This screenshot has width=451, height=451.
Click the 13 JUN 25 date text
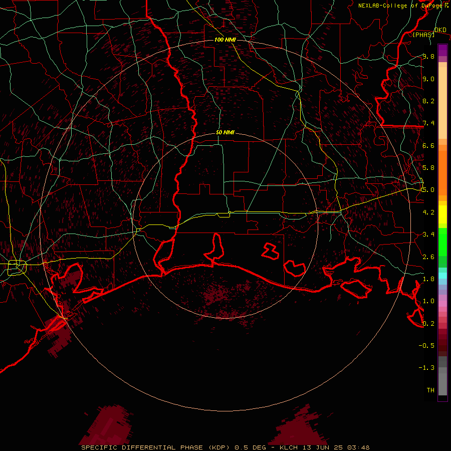tap(323, 447)
